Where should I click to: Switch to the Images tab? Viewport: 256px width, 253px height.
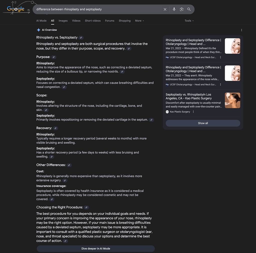[63, 21]
